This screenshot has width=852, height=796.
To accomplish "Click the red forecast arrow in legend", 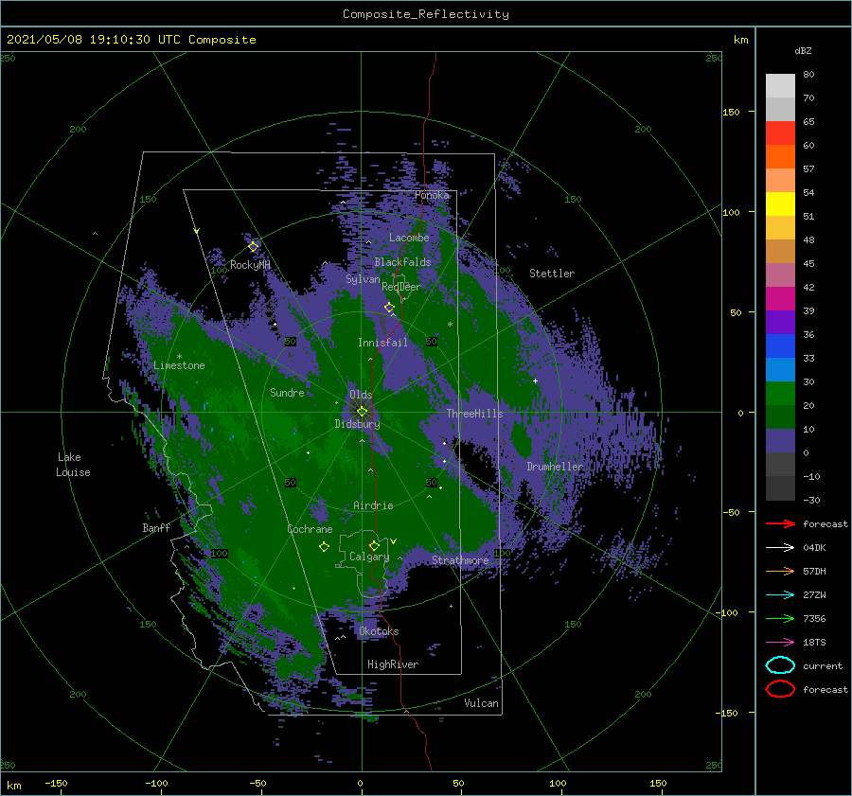I will pos(780,523).
